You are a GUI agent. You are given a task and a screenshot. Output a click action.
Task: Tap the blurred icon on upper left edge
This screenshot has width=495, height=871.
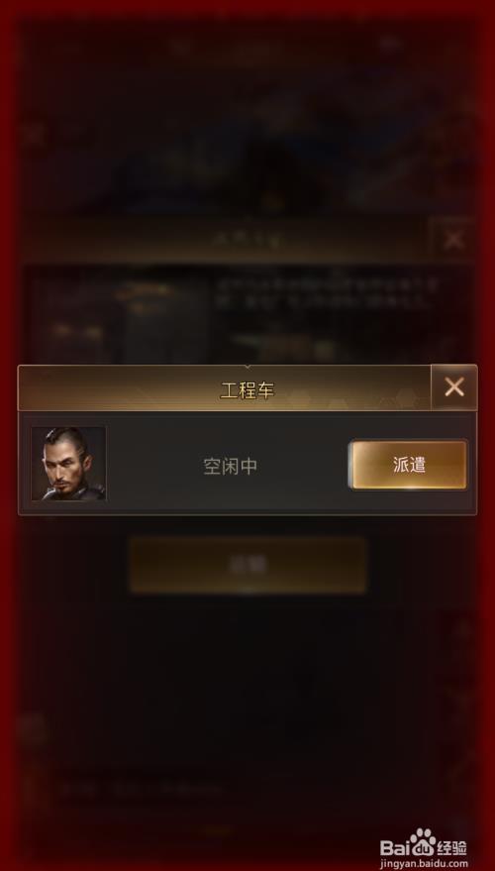34,134
